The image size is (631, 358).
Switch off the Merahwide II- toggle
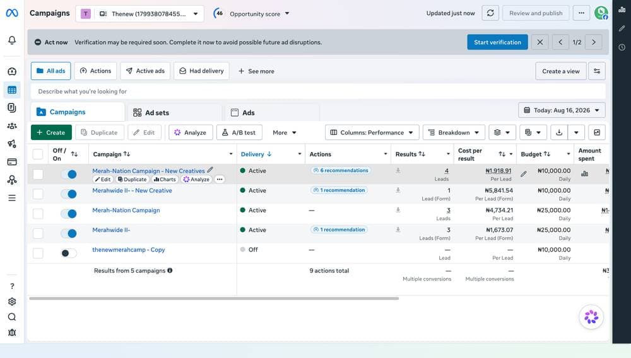click(69, 233)
